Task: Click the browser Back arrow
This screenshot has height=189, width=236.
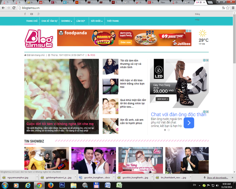Action: tap(3, 8)
